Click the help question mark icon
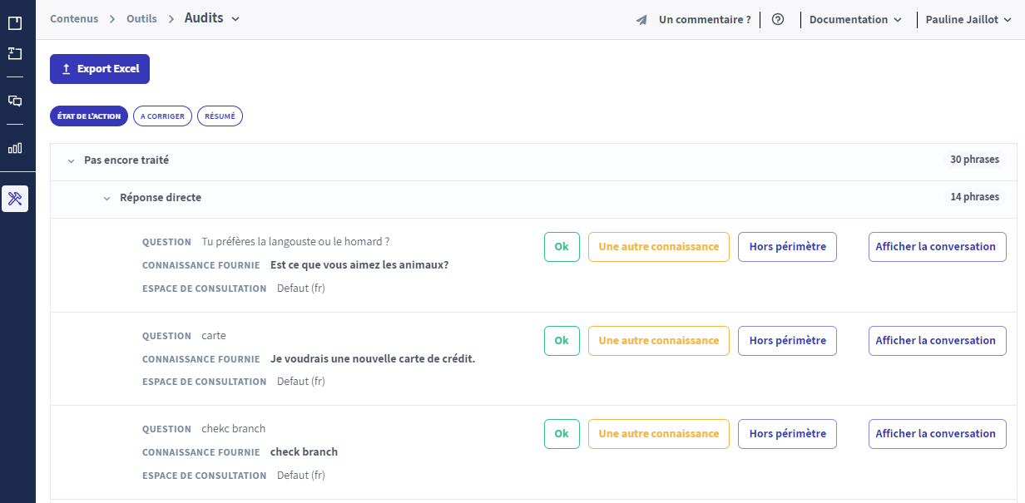The height and width of the screenshot is (503, 1025). [778, 20]
